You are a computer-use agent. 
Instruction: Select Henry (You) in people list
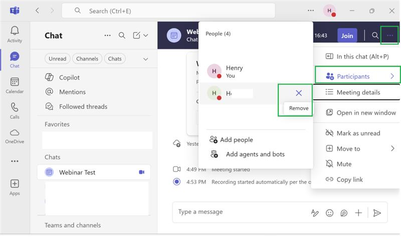[256, 71]
